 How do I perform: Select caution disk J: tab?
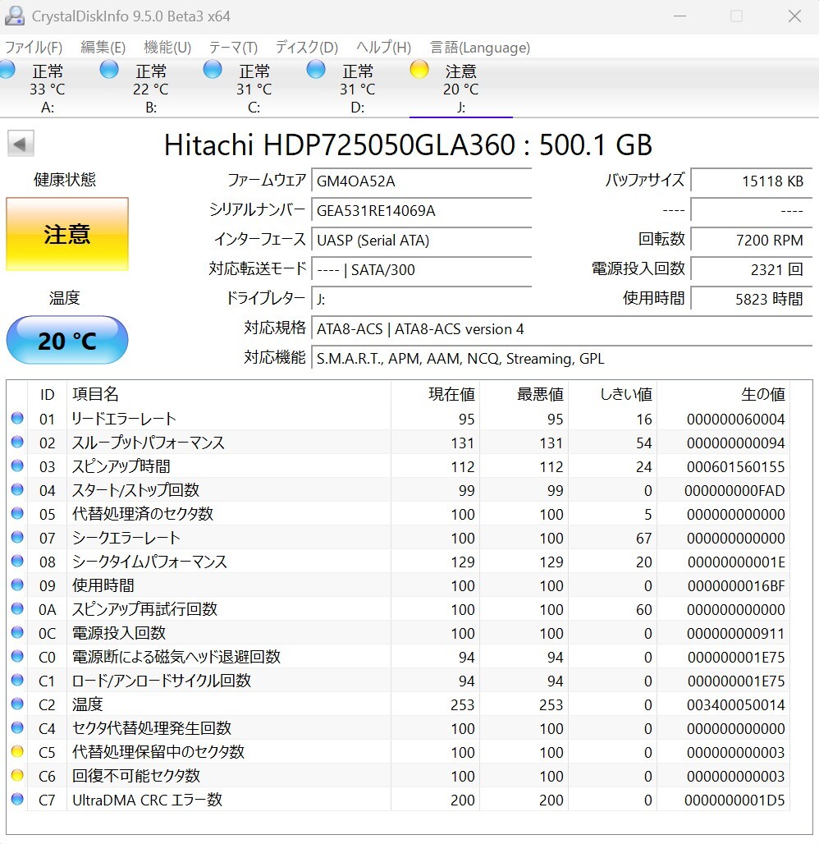[460, 89]
